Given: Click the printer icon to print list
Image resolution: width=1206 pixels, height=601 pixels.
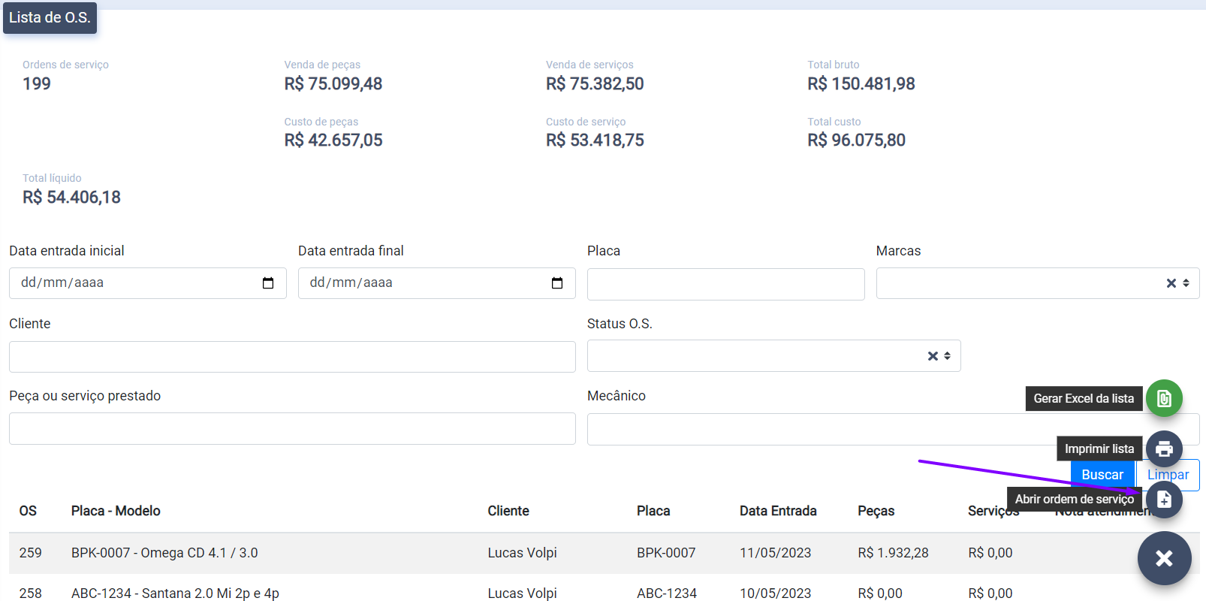Looking at the screenshot, I should point(1164,449).
